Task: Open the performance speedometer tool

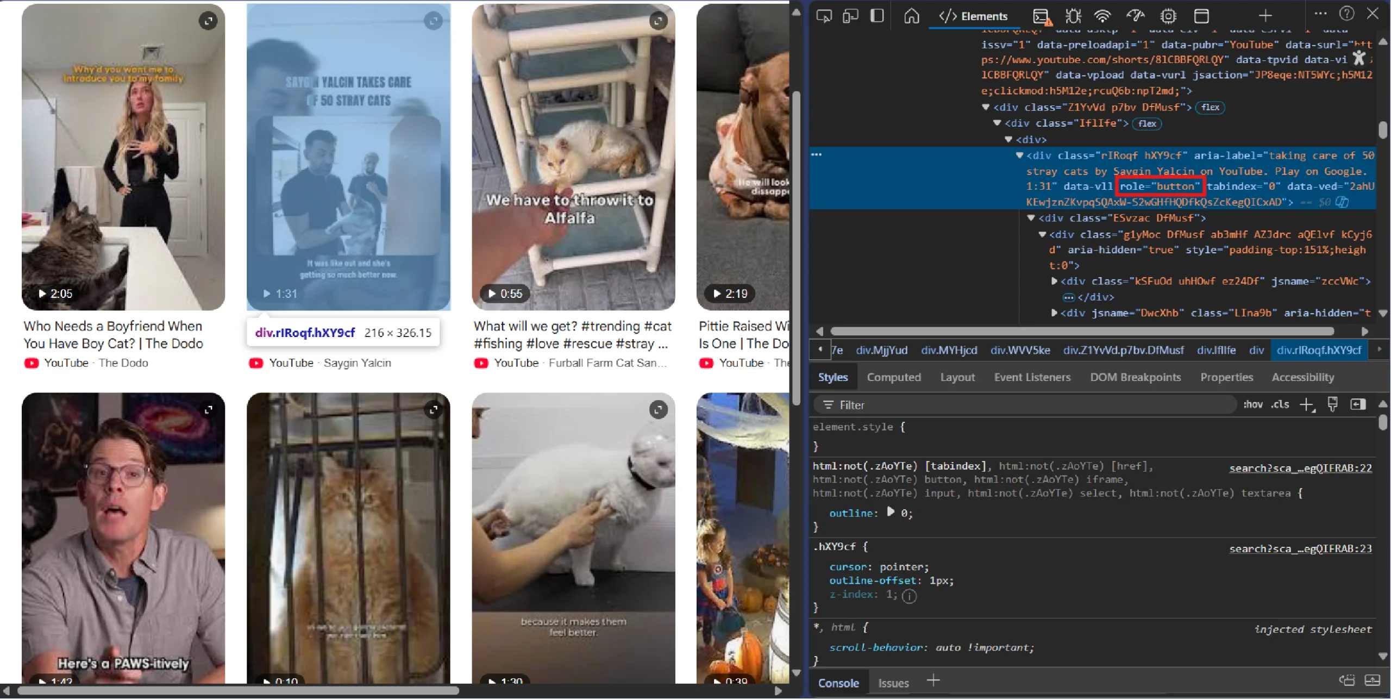Action: pos(1135,16)
